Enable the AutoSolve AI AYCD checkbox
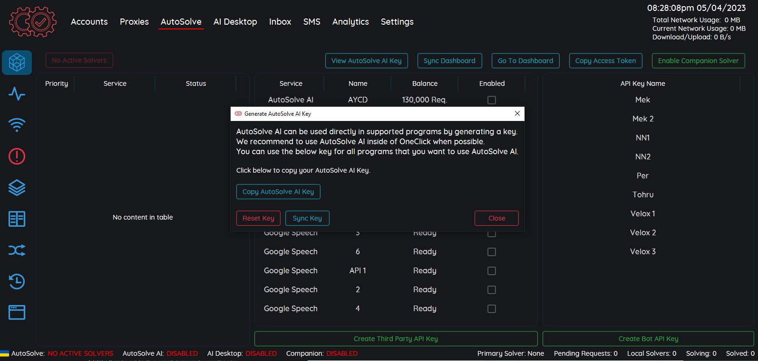Screen dimensions: 758x361 coord(492,100)
